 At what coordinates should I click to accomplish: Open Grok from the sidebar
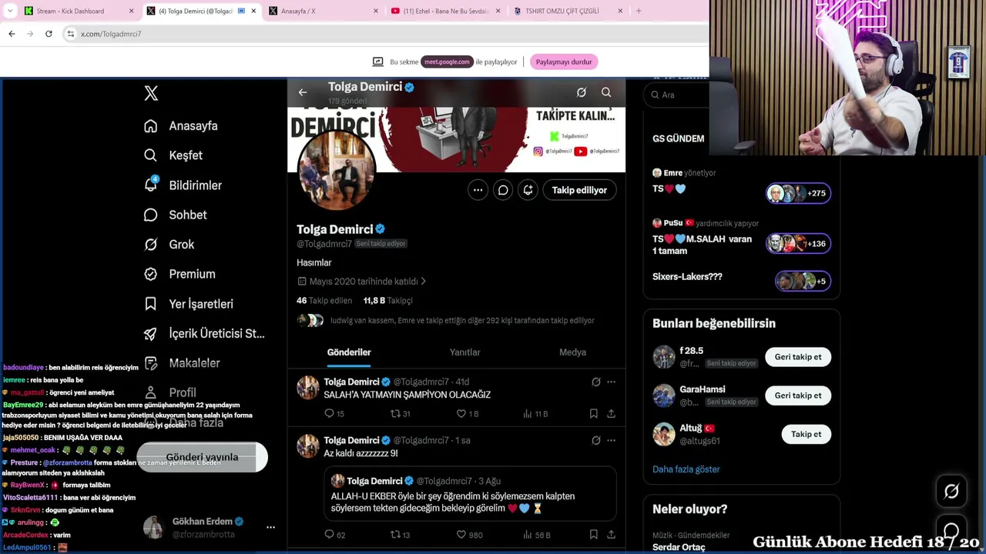pos(169,245)
